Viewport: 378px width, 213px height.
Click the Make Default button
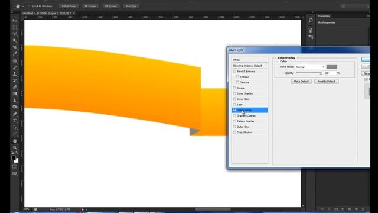pos(301,82)
